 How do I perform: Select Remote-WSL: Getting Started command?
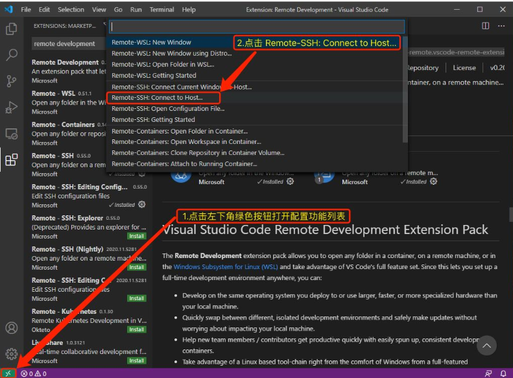pyautogui.click(x=255, y=75)
